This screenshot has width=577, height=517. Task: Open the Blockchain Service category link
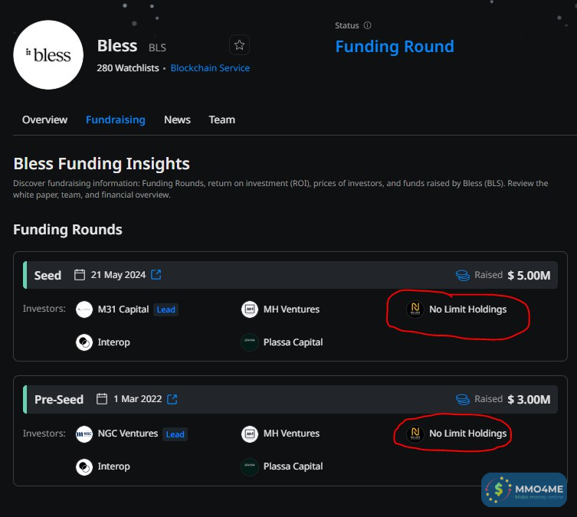pos(210,68)
